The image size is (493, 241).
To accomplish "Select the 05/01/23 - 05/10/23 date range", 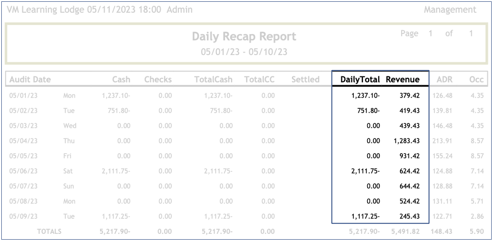I will 244,52.
